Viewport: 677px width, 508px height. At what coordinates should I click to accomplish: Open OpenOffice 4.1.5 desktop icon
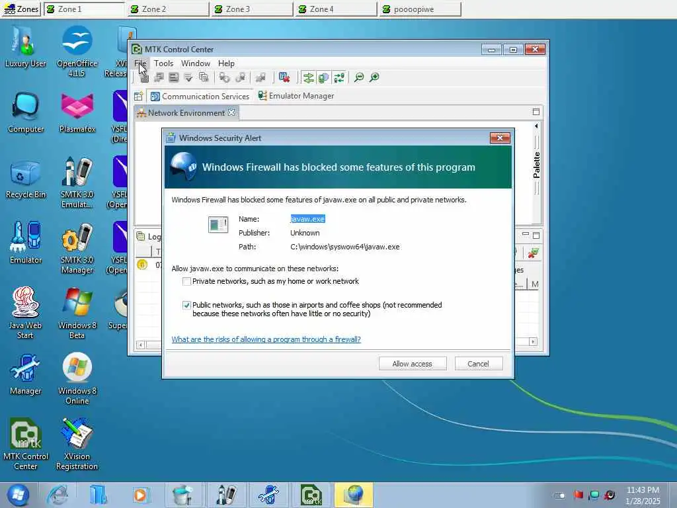[x=77, y=52]
